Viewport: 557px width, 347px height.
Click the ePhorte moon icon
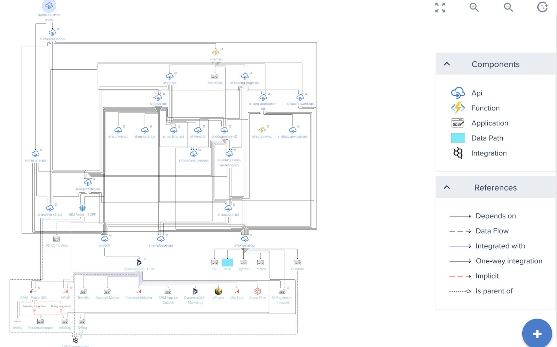218,291
